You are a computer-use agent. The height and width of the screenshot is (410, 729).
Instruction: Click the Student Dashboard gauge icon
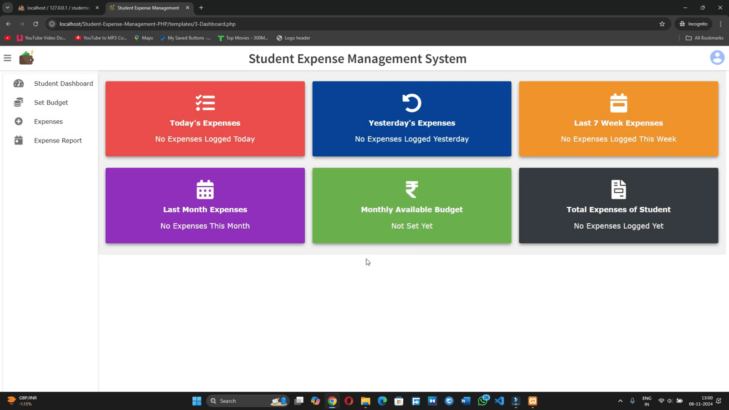tap(19, 83)
